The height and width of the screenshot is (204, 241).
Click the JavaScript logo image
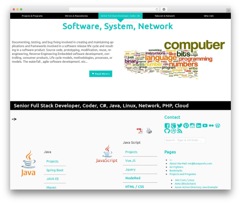click(107, 154)
